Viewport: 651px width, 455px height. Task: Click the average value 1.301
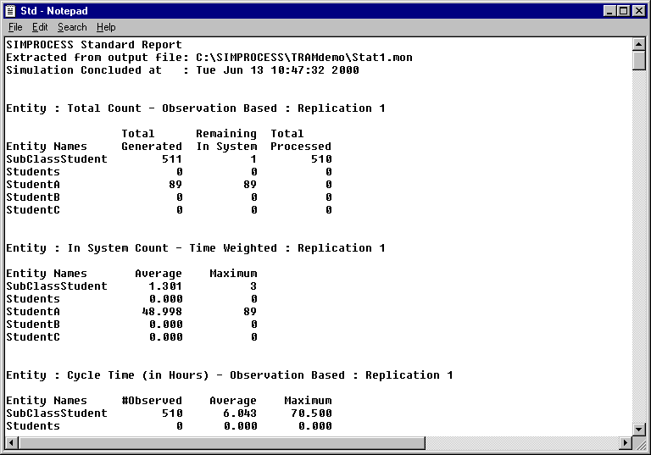coord(165,286)
